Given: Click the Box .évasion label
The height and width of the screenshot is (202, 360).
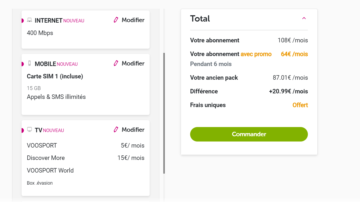Looking at the screenshot, I should pos(40,183).
